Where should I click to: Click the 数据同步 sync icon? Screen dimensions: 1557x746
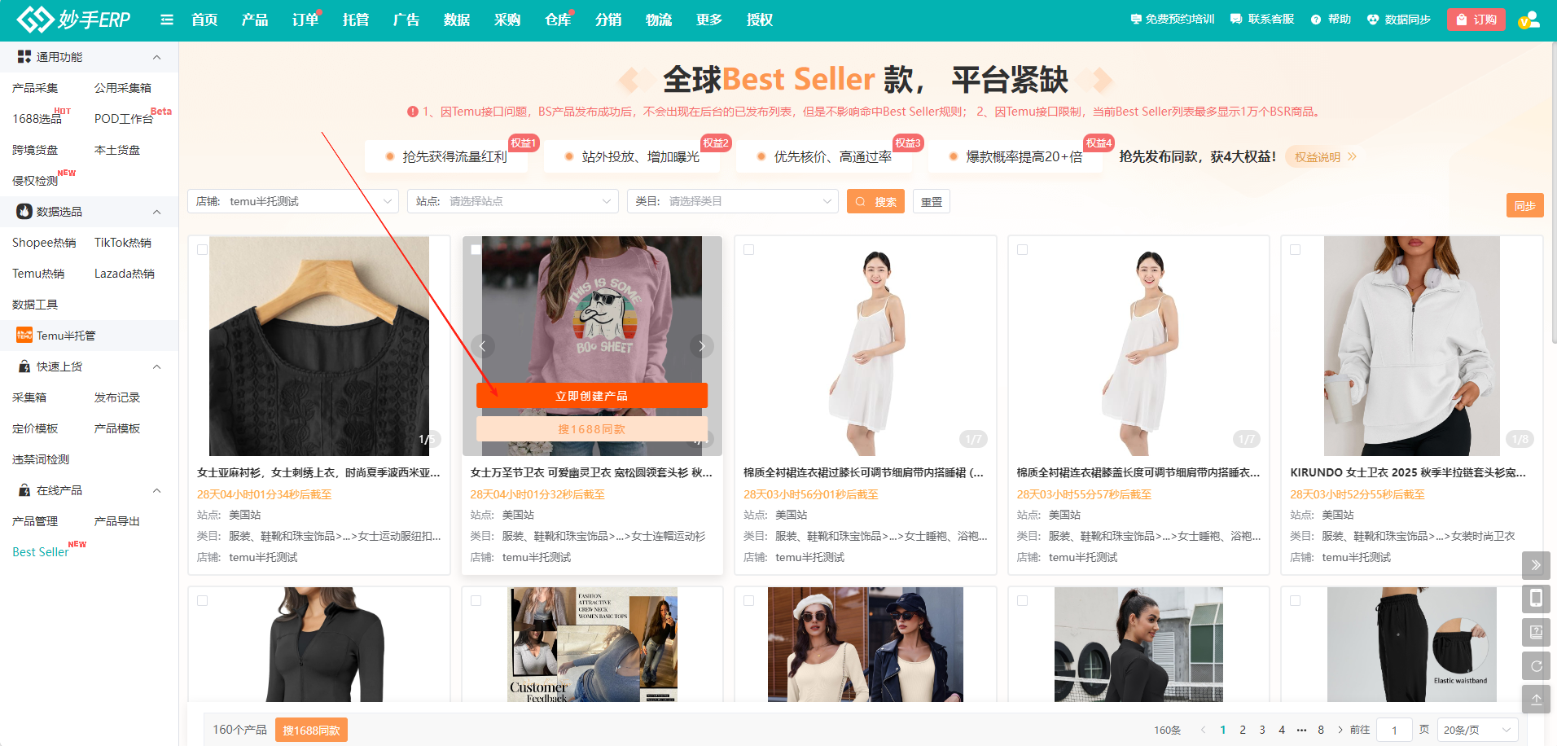coord(1373,20)
